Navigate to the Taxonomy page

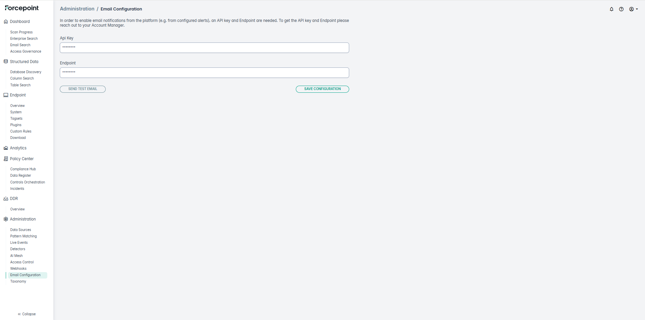(18, 282)
